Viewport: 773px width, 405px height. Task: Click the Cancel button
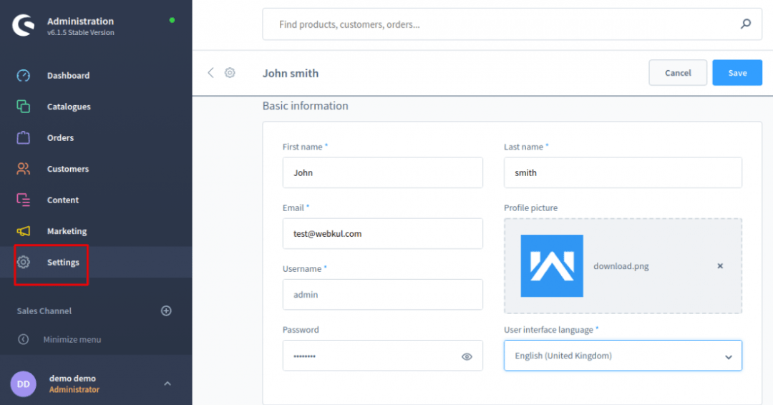click(x=678, y=73)
